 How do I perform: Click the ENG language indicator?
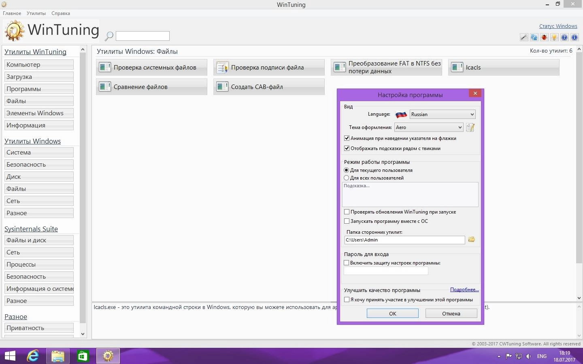[x=542, y=356]
